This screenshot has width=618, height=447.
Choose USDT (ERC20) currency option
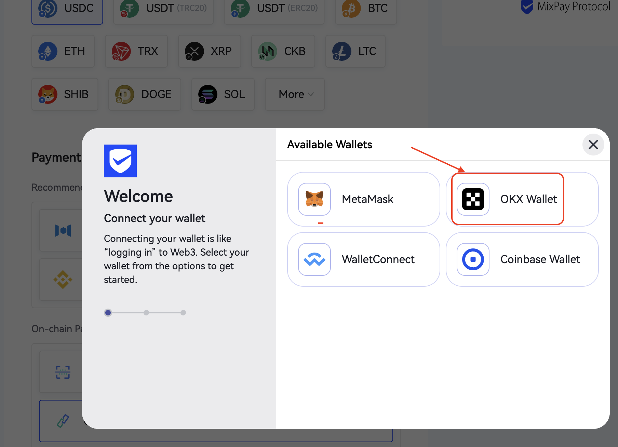[x=274, y=9]
